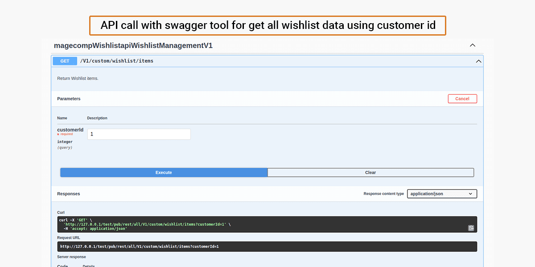Screen dimensions: 535x267
Task: Click the Name column header
Action: pyautogui.click(x=62, y=118)
